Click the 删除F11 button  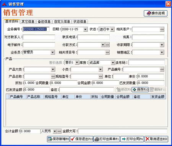157,89
